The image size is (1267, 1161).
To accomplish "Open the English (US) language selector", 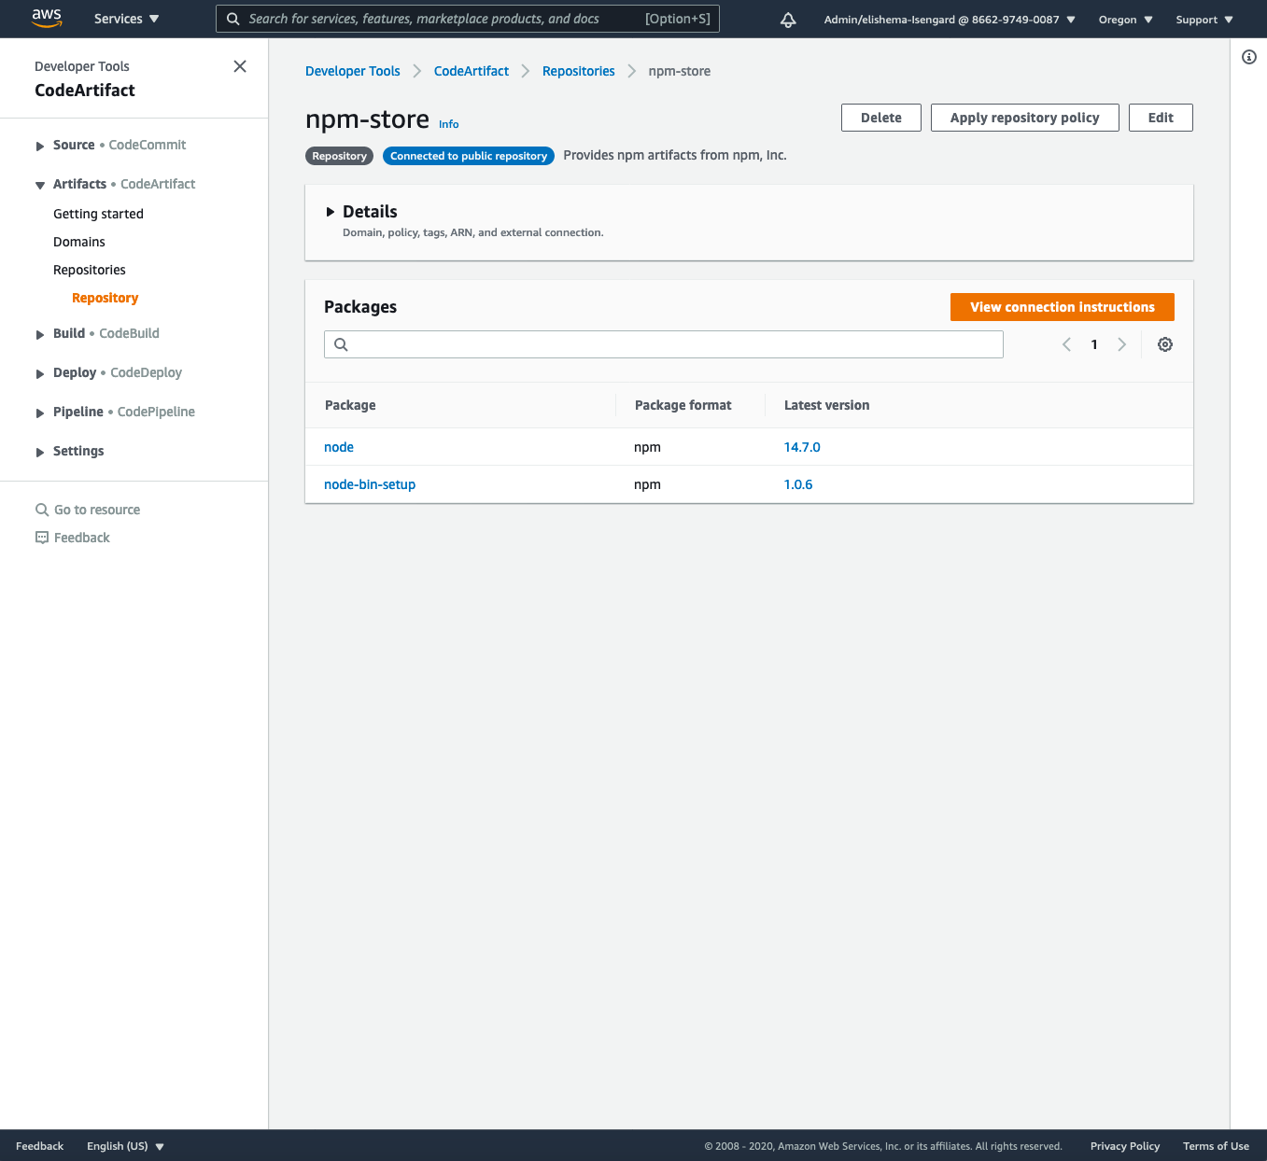I will pos(125,1146).
